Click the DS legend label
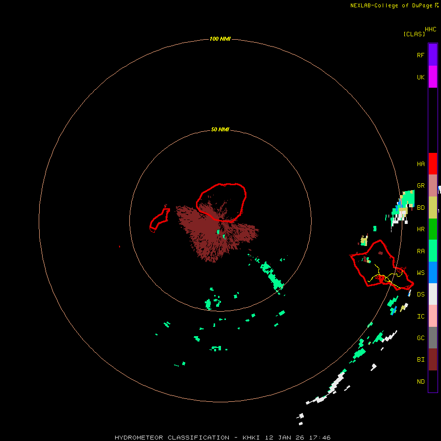This screenshot has width=441, height=441. [x=420, y=294]
